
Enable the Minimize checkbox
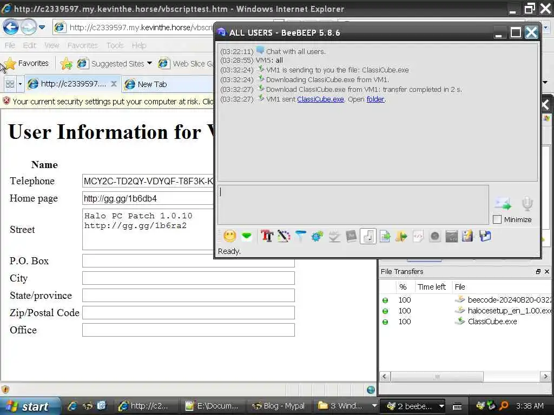497,219
